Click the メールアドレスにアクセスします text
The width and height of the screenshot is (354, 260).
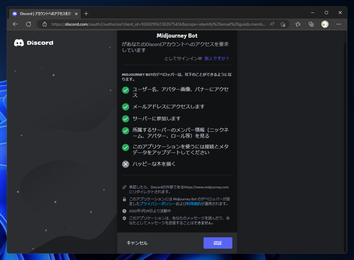click(168, 106)
